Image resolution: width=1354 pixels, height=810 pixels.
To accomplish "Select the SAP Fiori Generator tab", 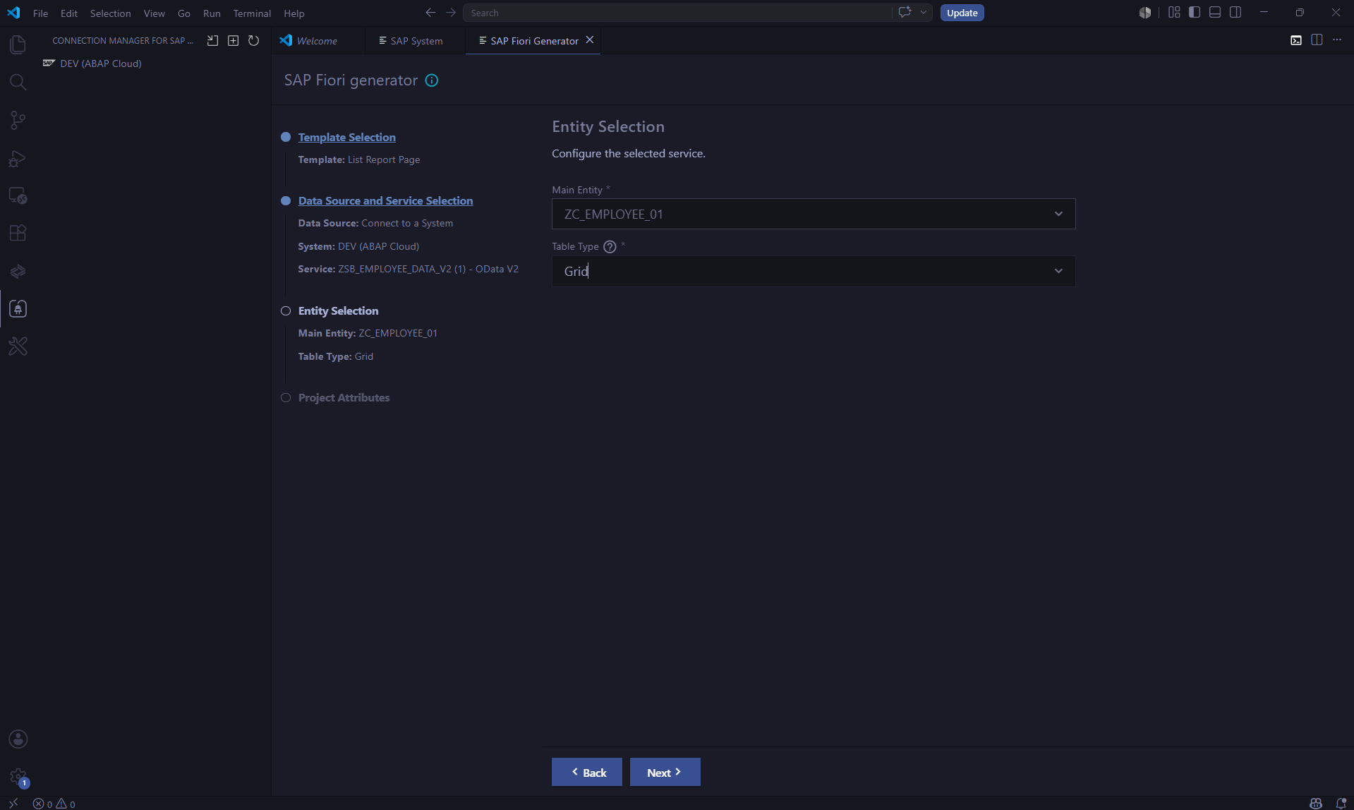I will [x=534, y=41].
